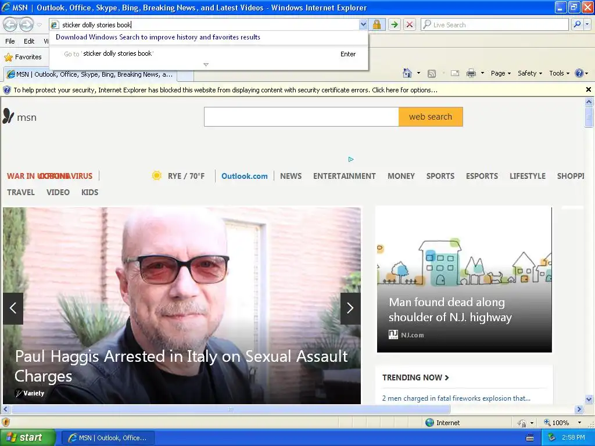Select the MSN browser tab
The image size is (595, 446).
pyautogui.click(x=90, y=74)
